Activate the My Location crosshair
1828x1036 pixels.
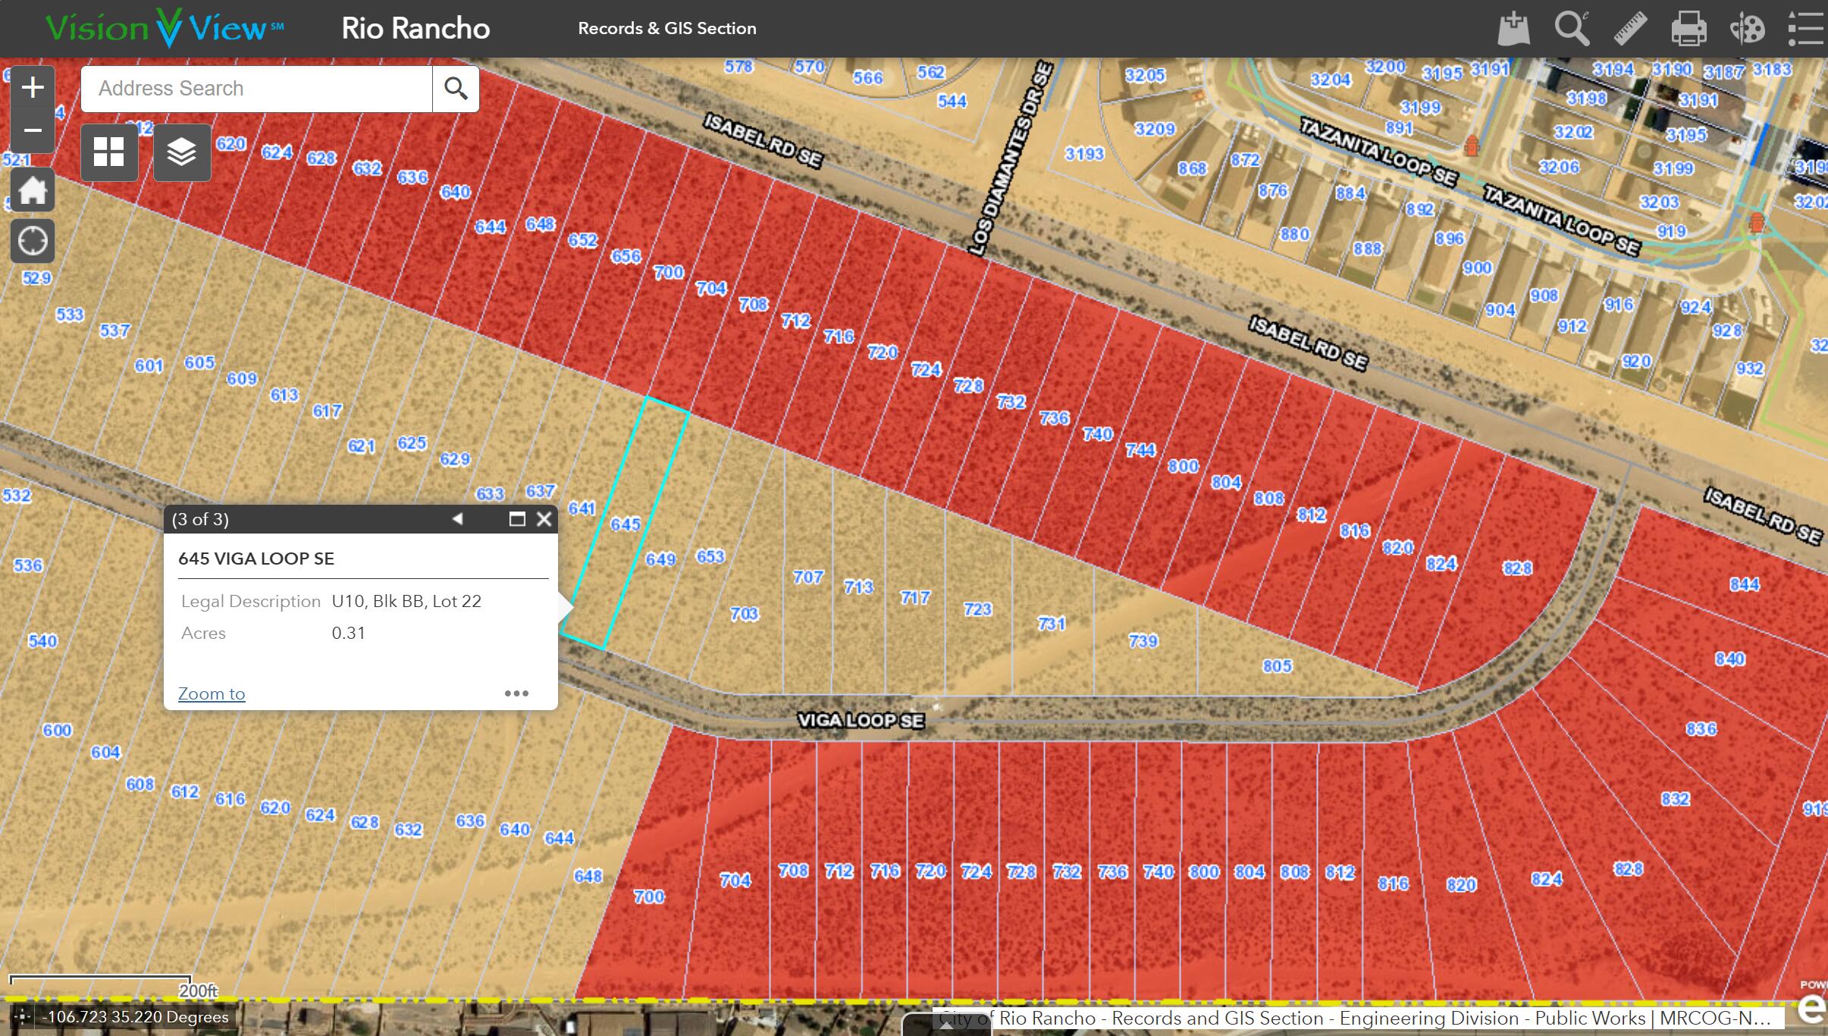click(33, 242)
